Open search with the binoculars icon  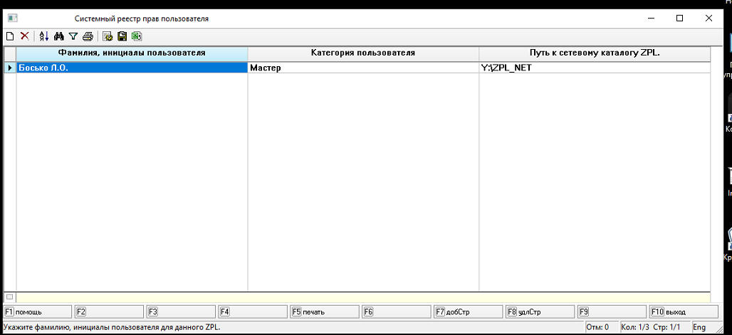(59, 36)
